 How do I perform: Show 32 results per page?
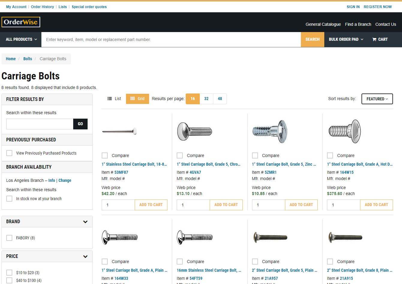pos(206,99)
